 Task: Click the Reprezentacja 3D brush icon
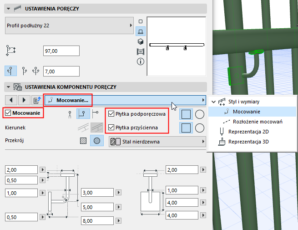pos(222,142)
